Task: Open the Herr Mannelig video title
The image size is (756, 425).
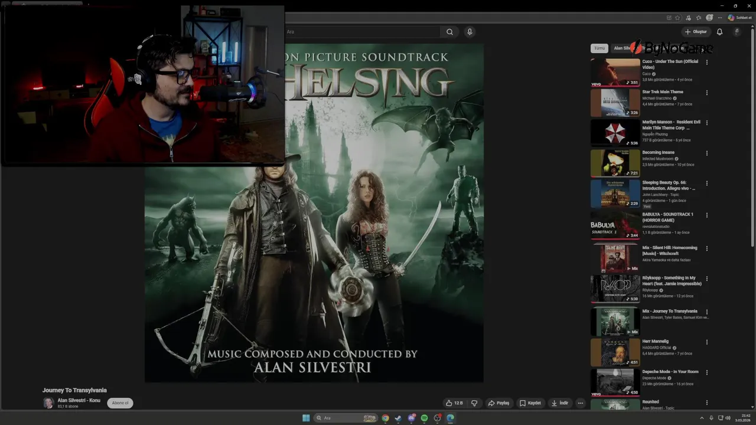Action: click(656, 341)
